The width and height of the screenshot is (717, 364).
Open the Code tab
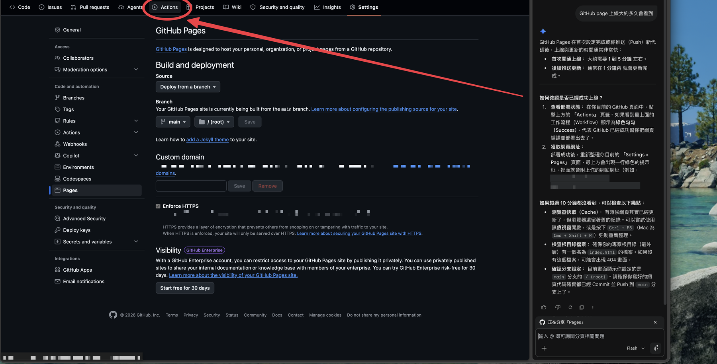point(20,7)
